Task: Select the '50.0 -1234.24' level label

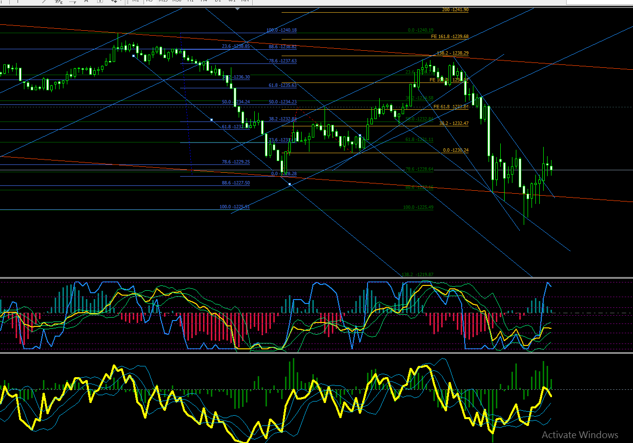Action: coord(236,102)
